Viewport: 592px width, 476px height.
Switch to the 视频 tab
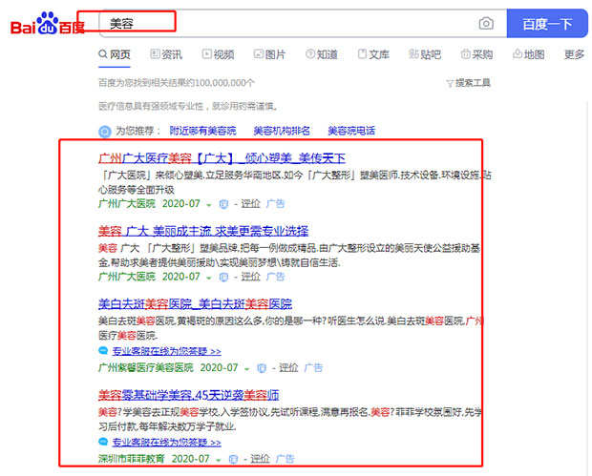click(x=219, y=54)
